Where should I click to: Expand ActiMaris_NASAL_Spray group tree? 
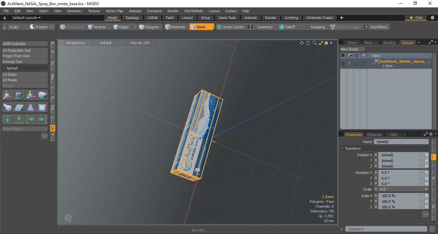pyautogui.click(x=373, y=64)
